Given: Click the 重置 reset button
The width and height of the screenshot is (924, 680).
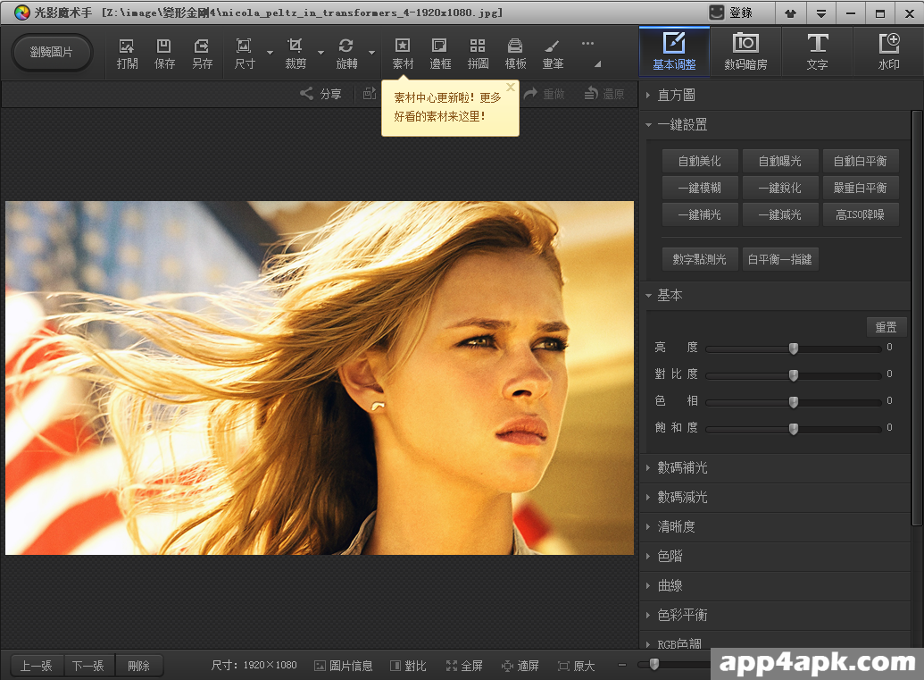Looking at the screenshot, I should tap(886, 327).
